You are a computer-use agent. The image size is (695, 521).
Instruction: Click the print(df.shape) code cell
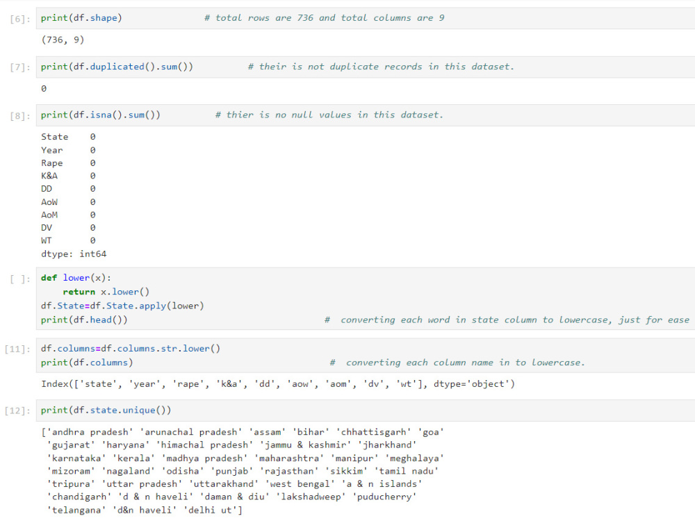pos(366,18)
